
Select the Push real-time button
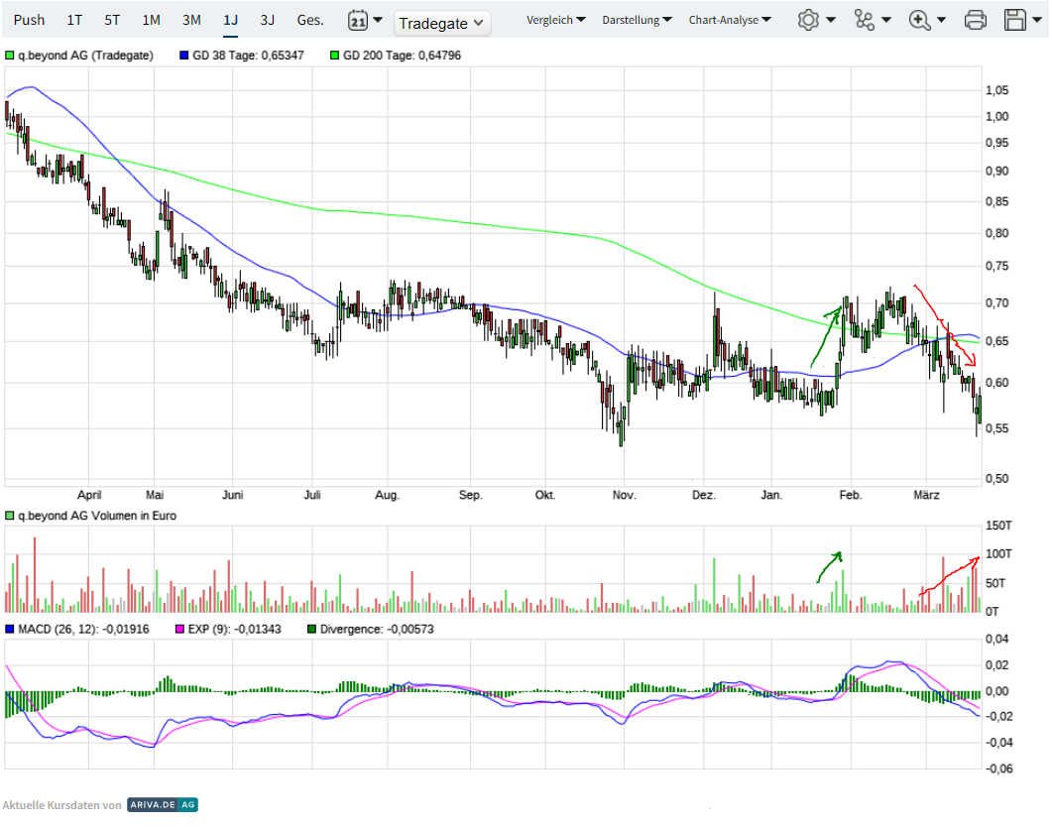30,20
